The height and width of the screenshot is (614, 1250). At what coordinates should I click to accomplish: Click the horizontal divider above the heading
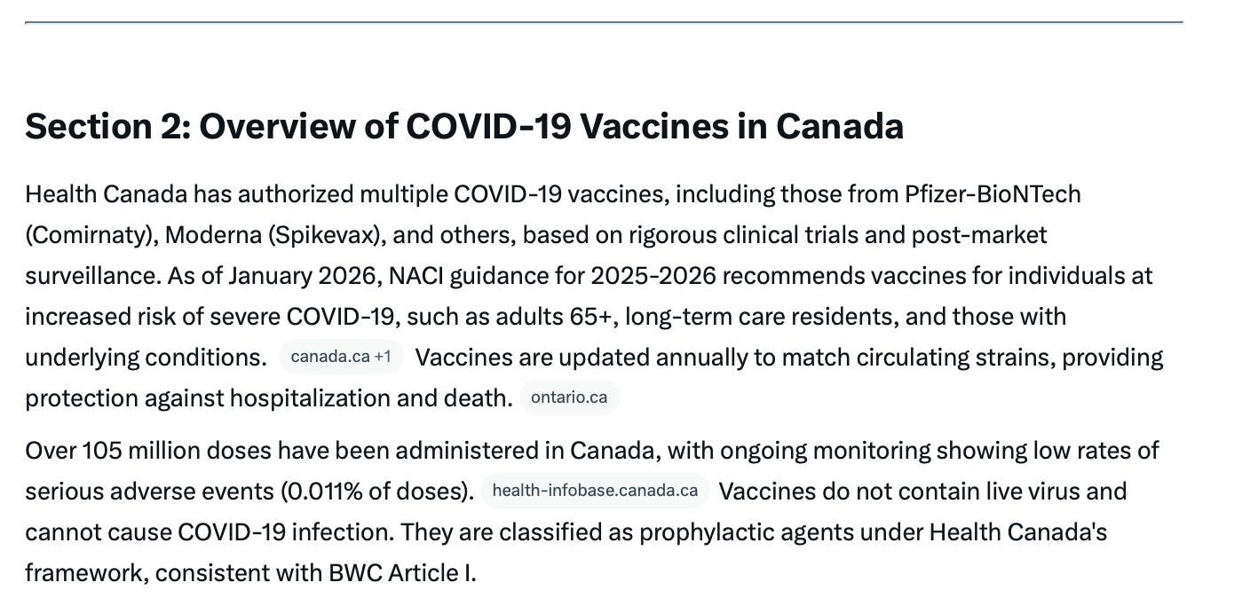point(604,22)
